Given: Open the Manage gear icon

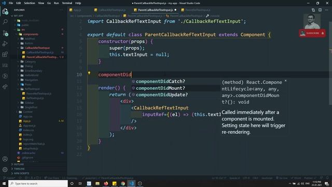Looking at the screenshot, I should pos(5,169).
